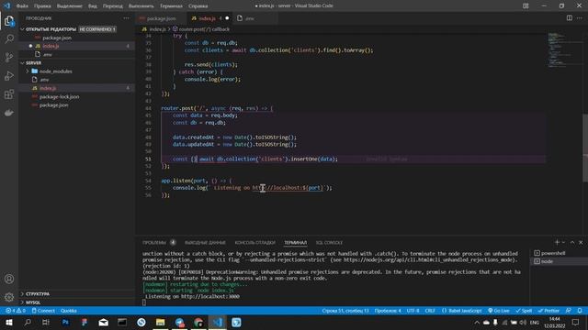Screen dimensions: 588x330
Task: Change the CRLF end of line sequence
Action: [x=430, y=311]
